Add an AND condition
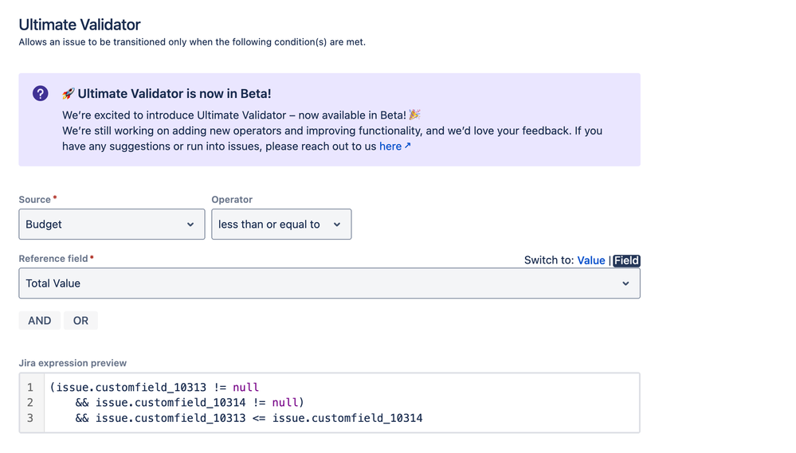Screen dimensions: 796x453 click(40, 320)
